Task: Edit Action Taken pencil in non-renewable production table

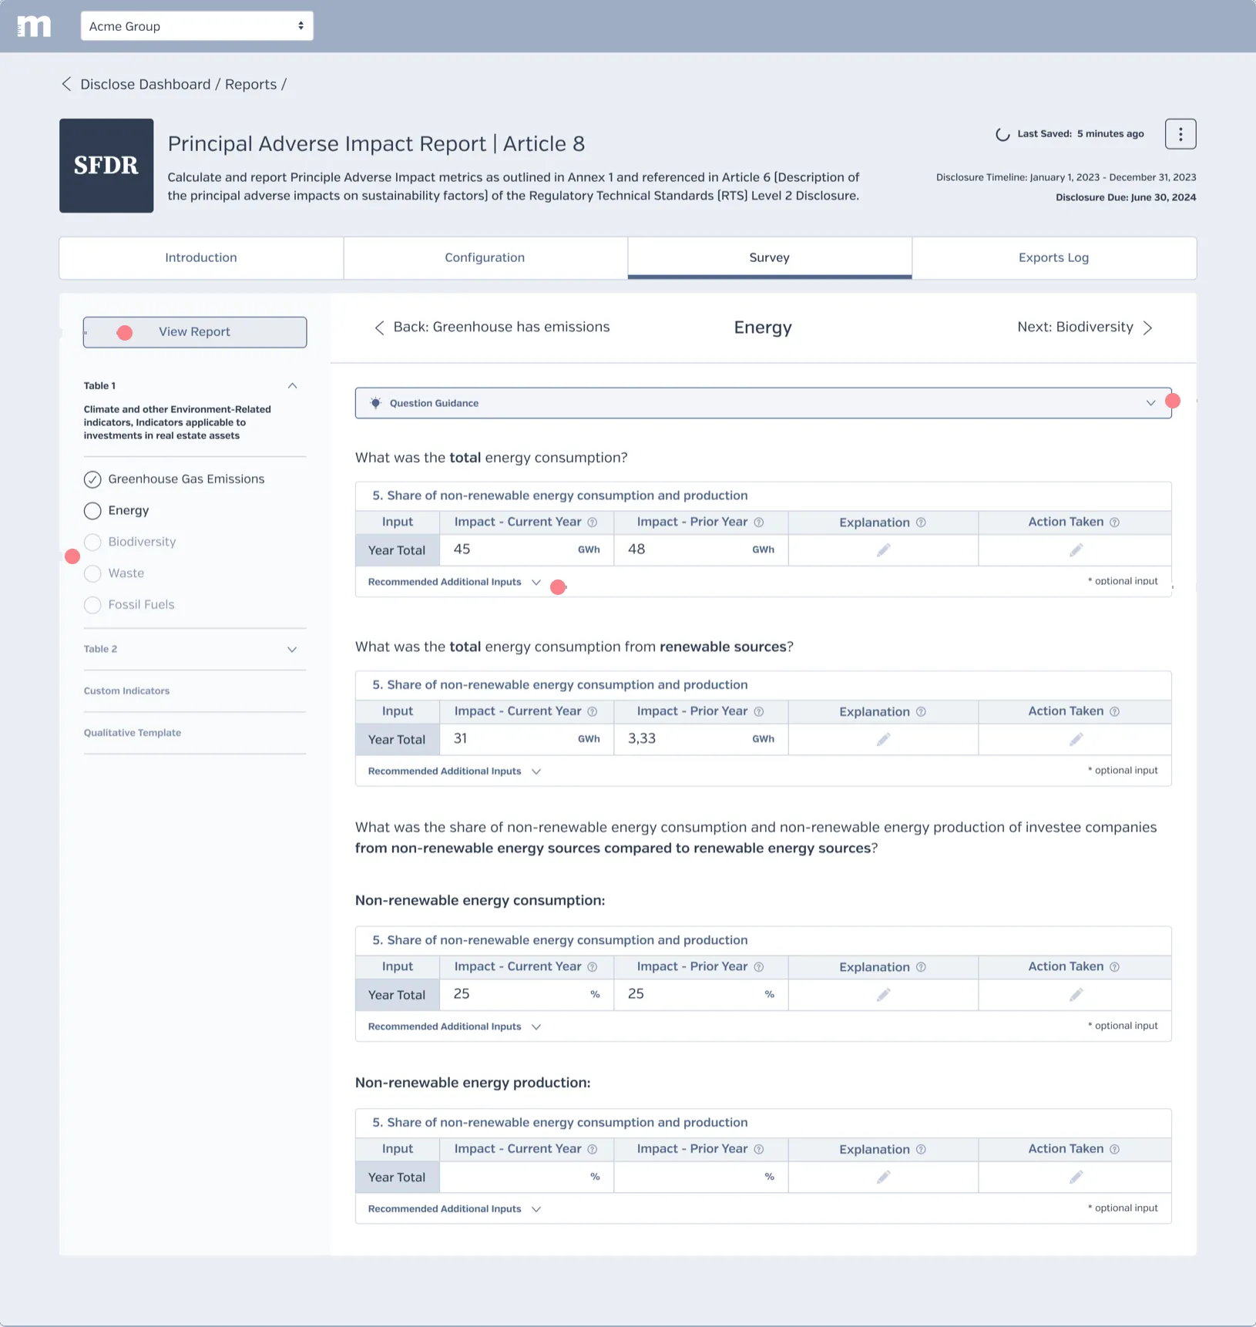Action: point(1076,1178)
